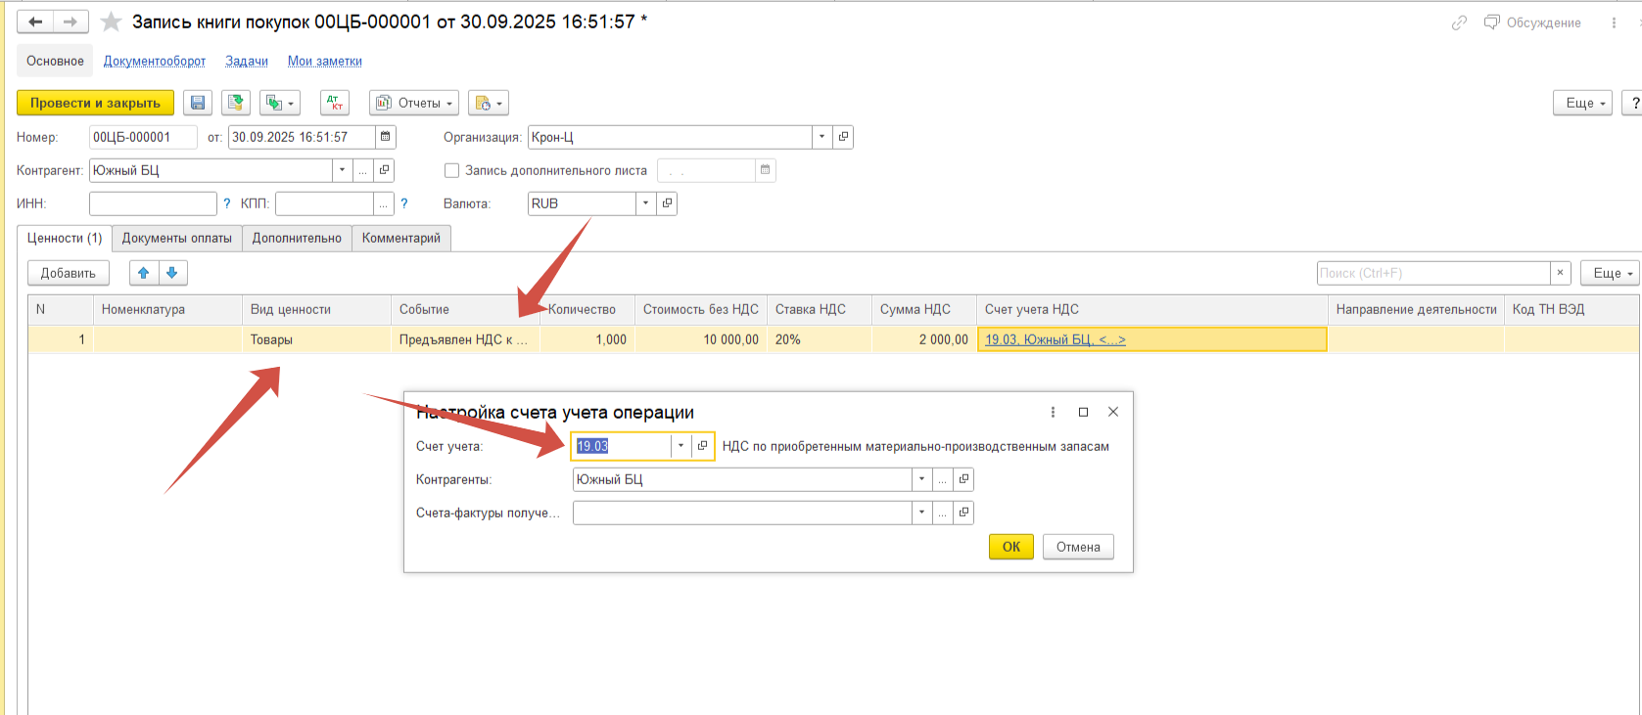Go back with the left arrow
Screen dimensions: 1642x715
[35, 22]
